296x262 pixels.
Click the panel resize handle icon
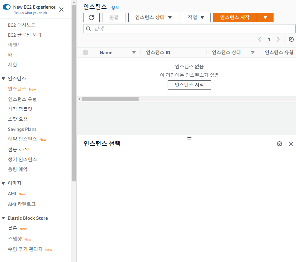pyautogui.click(x=189, y=138)
